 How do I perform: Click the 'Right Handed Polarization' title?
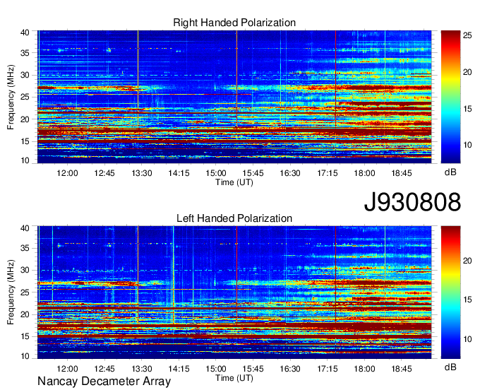coord(234,23)
